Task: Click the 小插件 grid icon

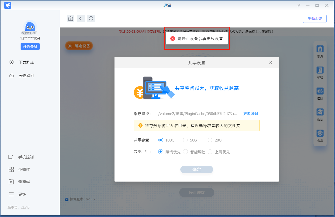Action: pyautogui.click(x=11, y=169)
